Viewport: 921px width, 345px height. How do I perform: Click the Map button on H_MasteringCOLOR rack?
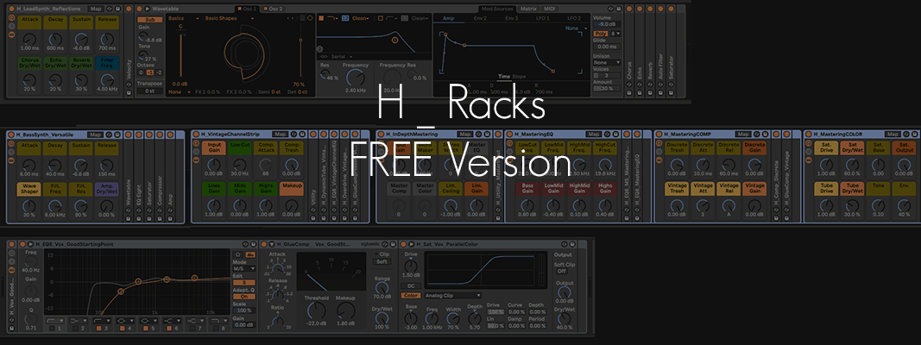(893, 135)
